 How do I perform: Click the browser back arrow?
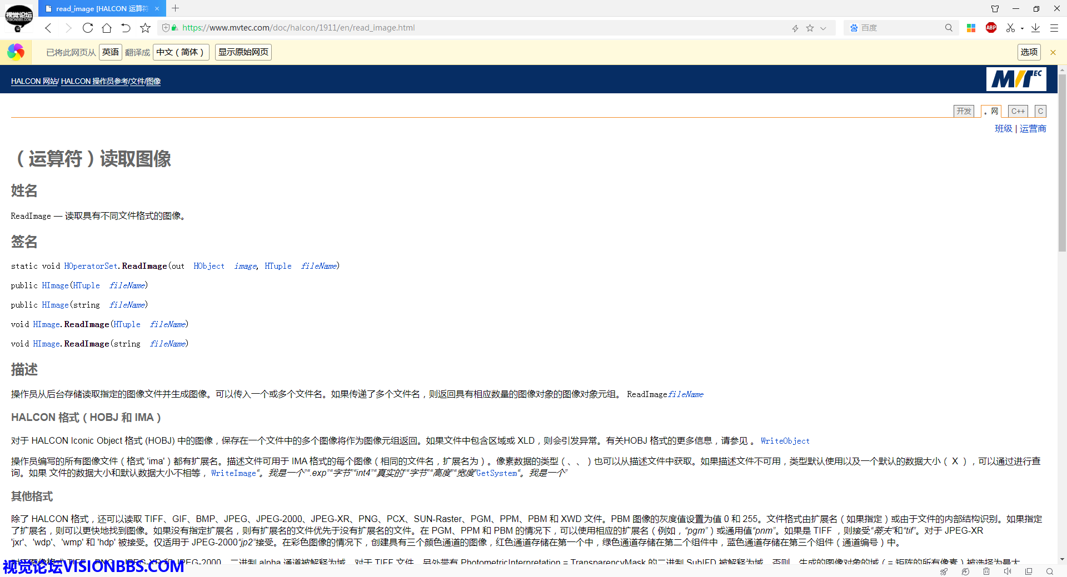pyautogui.click(x=48, y=28)
